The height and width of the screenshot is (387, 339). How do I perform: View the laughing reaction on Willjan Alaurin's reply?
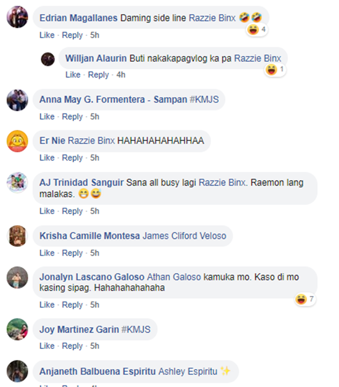(275, 70)
